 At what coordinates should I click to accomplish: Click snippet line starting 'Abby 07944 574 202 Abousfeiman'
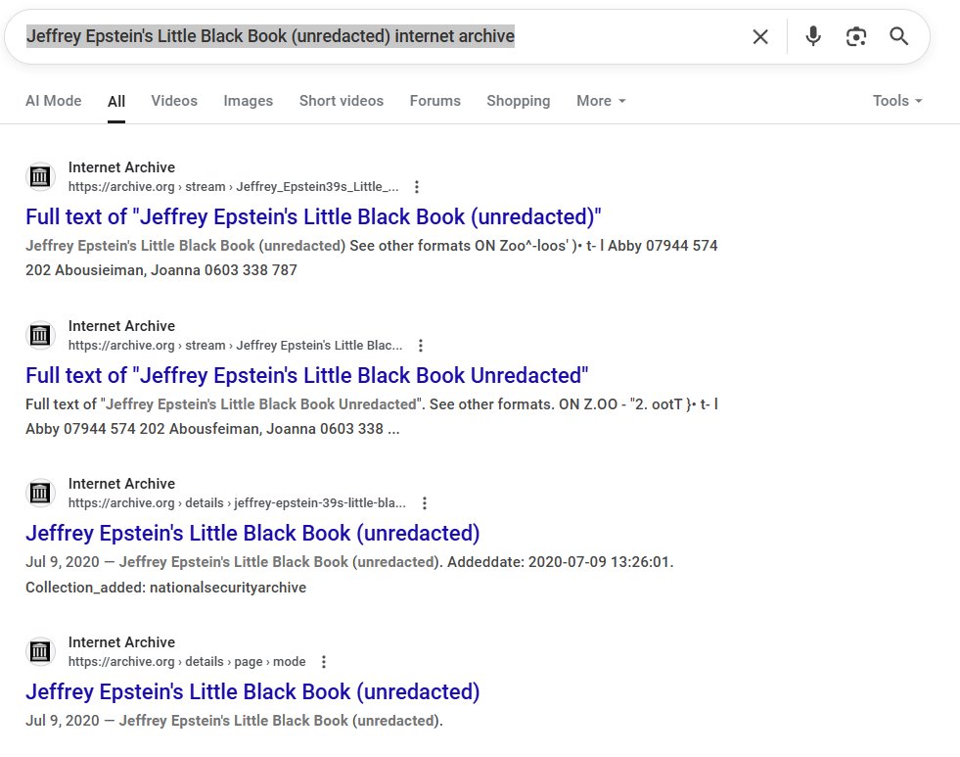click(212, 429)
